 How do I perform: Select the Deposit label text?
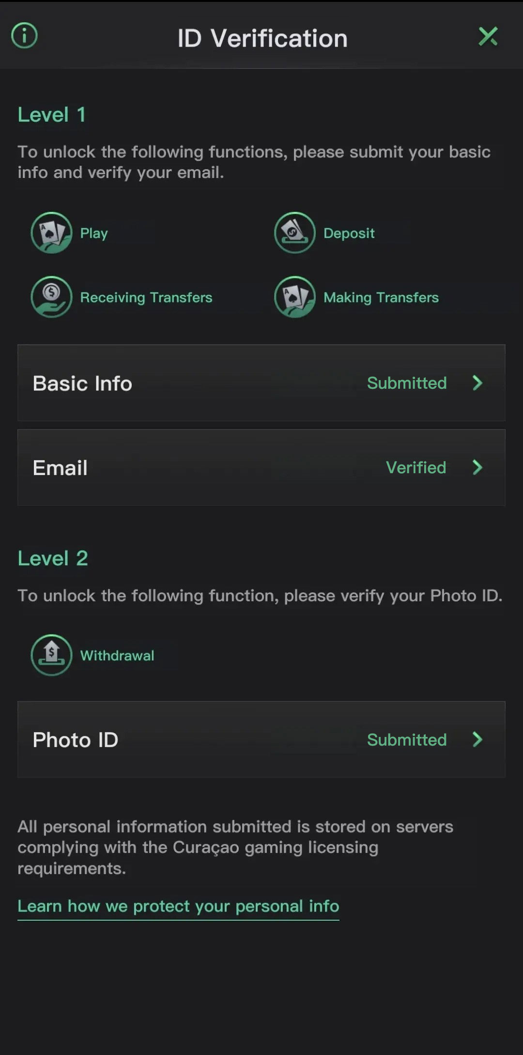pyautogui.click(x=349, y=233)
